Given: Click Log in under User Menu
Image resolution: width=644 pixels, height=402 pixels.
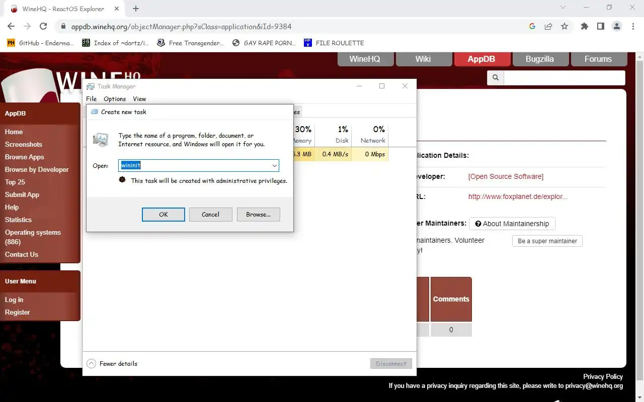Looking at the screenshot, I should 14,299.
